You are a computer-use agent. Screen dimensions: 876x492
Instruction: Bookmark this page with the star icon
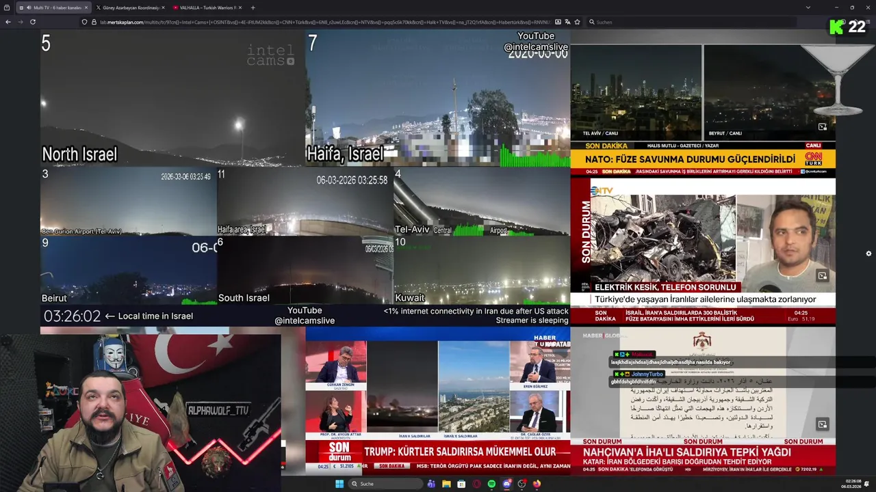coord(577,22)
